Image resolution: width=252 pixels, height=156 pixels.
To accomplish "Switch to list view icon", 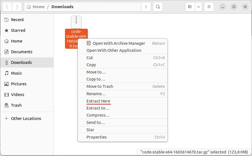I will (x=190, y=7).
